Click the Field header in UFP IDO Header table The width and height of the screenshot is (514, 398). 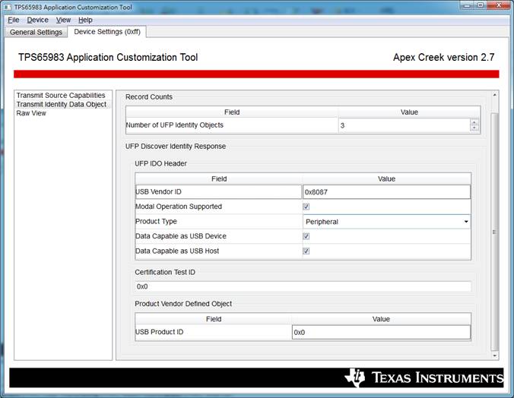pyautogui.click(x=219, y=178)
